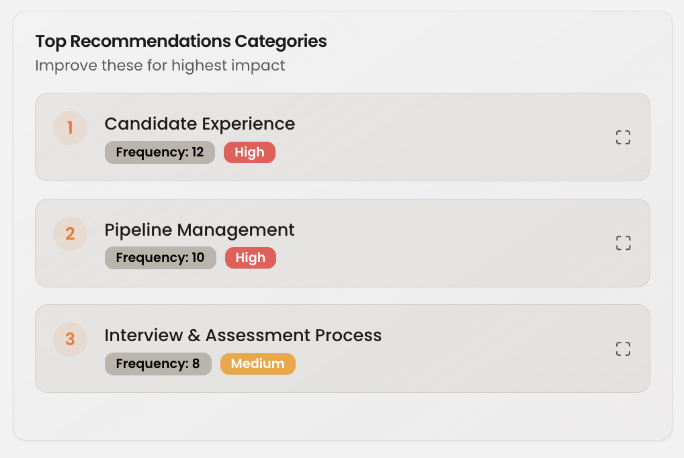The width and height of the screenshot is (684, 458).
Task: Click the number 2 rank badge
Action: [71, 234]
